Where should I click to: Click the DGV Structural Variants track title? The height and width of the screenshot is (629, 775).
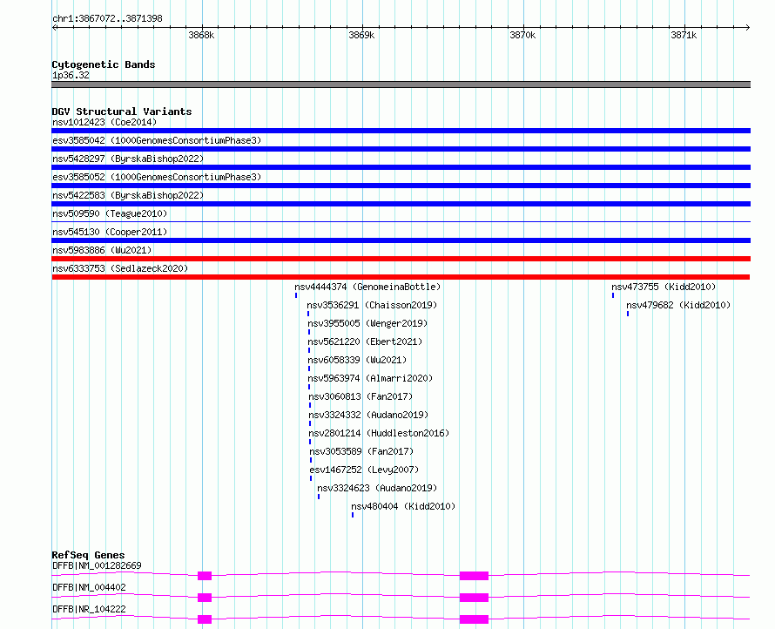point(122,112)
